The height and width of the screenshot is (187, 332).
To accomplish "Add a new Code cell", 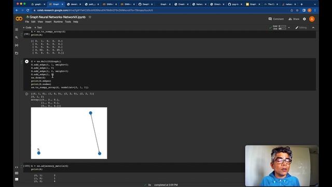I will (x=27, y=28).
